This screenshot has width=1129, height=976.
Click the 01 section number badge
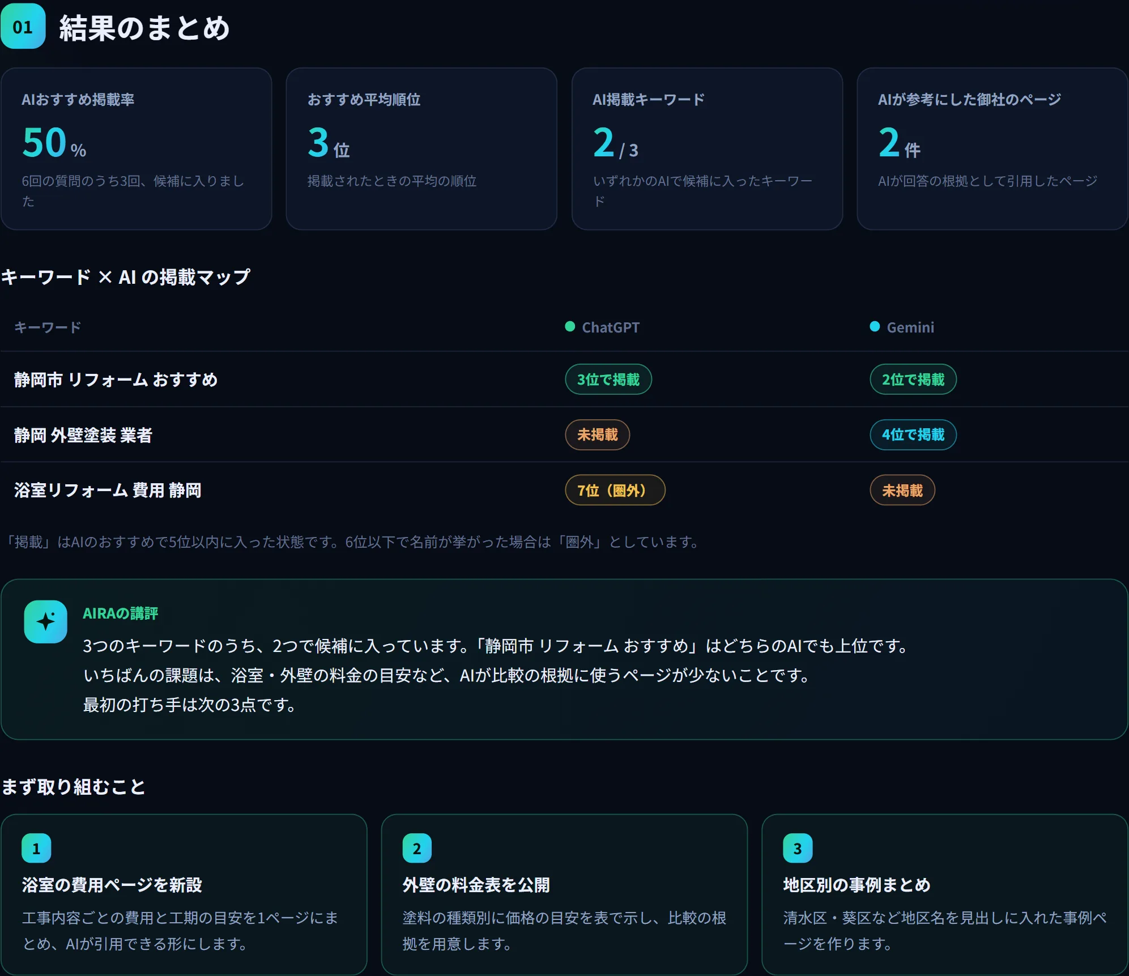pos(23,27)
